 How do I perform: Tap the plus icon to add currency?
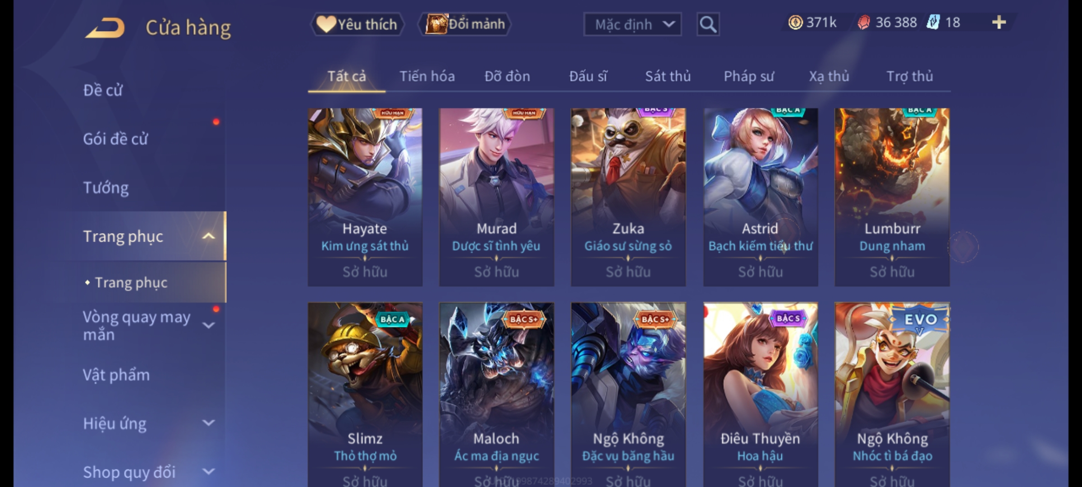coord(999,23)
